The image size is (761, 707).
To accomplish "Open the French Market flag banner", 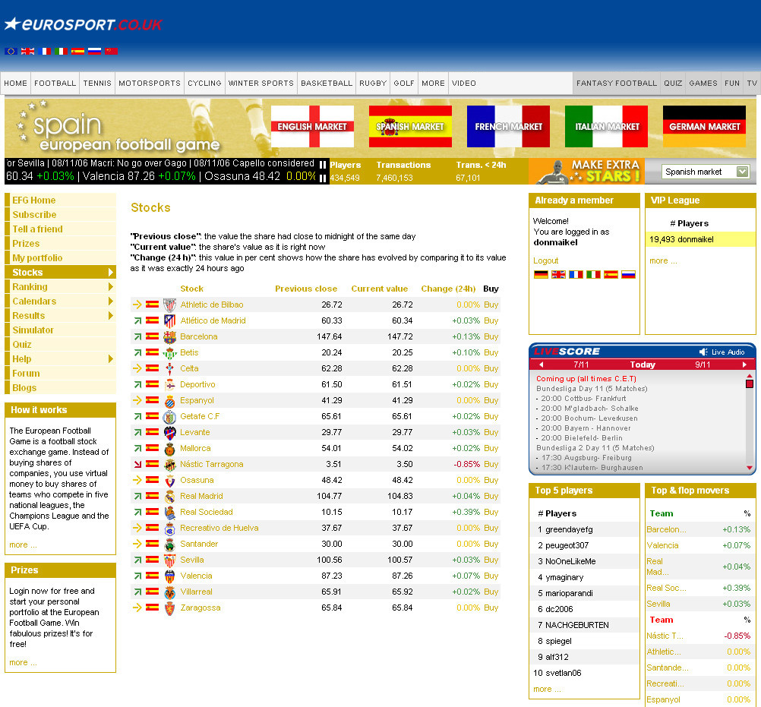I will (508, 126).
